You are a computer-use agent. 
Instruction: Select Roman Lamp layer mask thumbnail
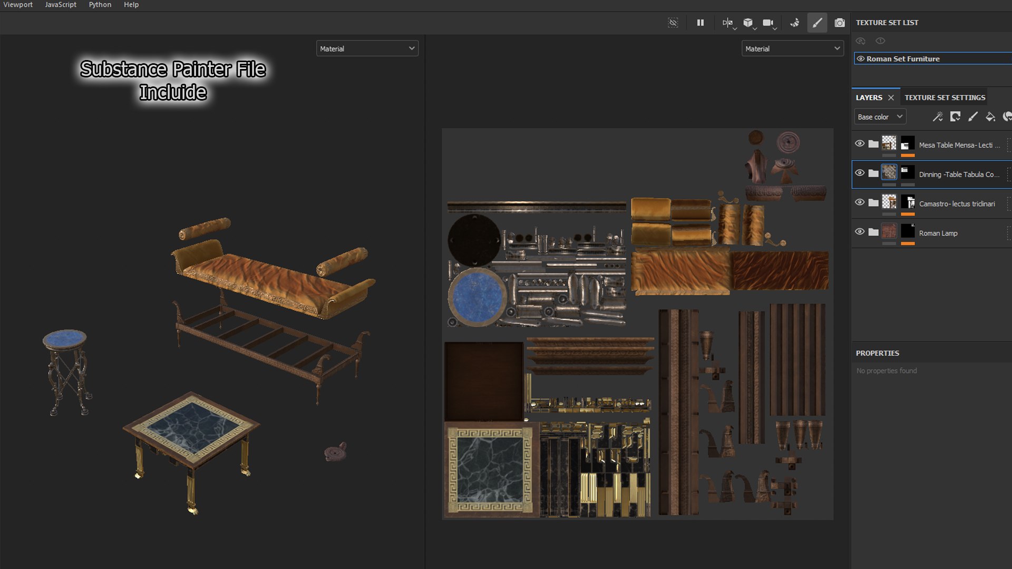coord(908,231)
